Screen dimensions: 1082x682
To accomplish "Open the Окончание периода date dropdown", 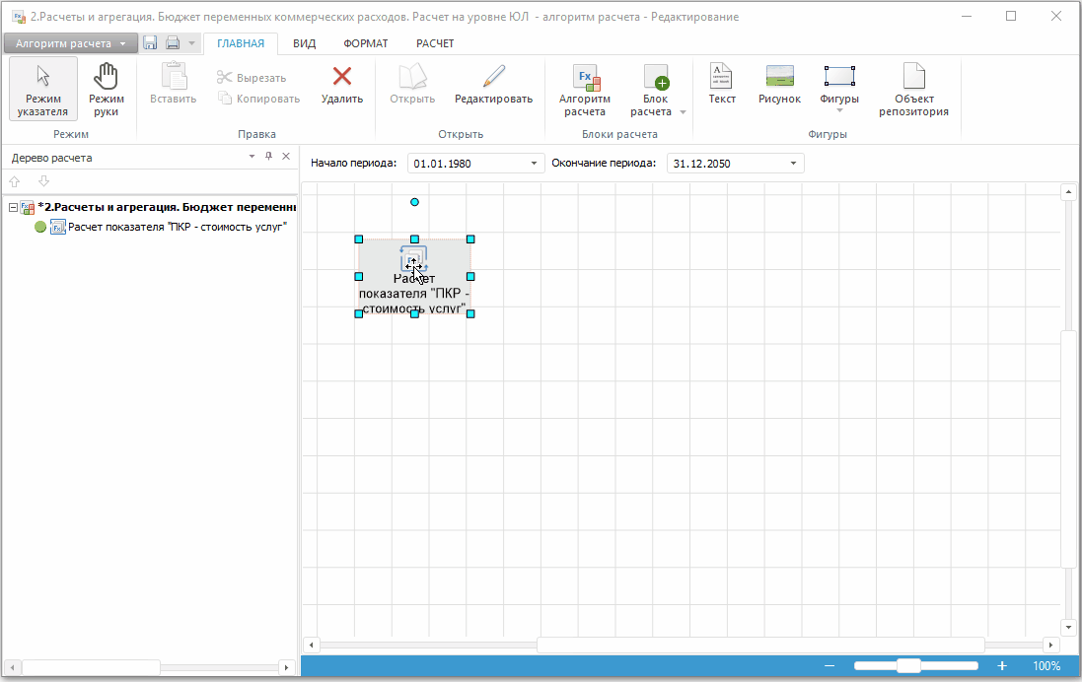I will coord(794,164).
